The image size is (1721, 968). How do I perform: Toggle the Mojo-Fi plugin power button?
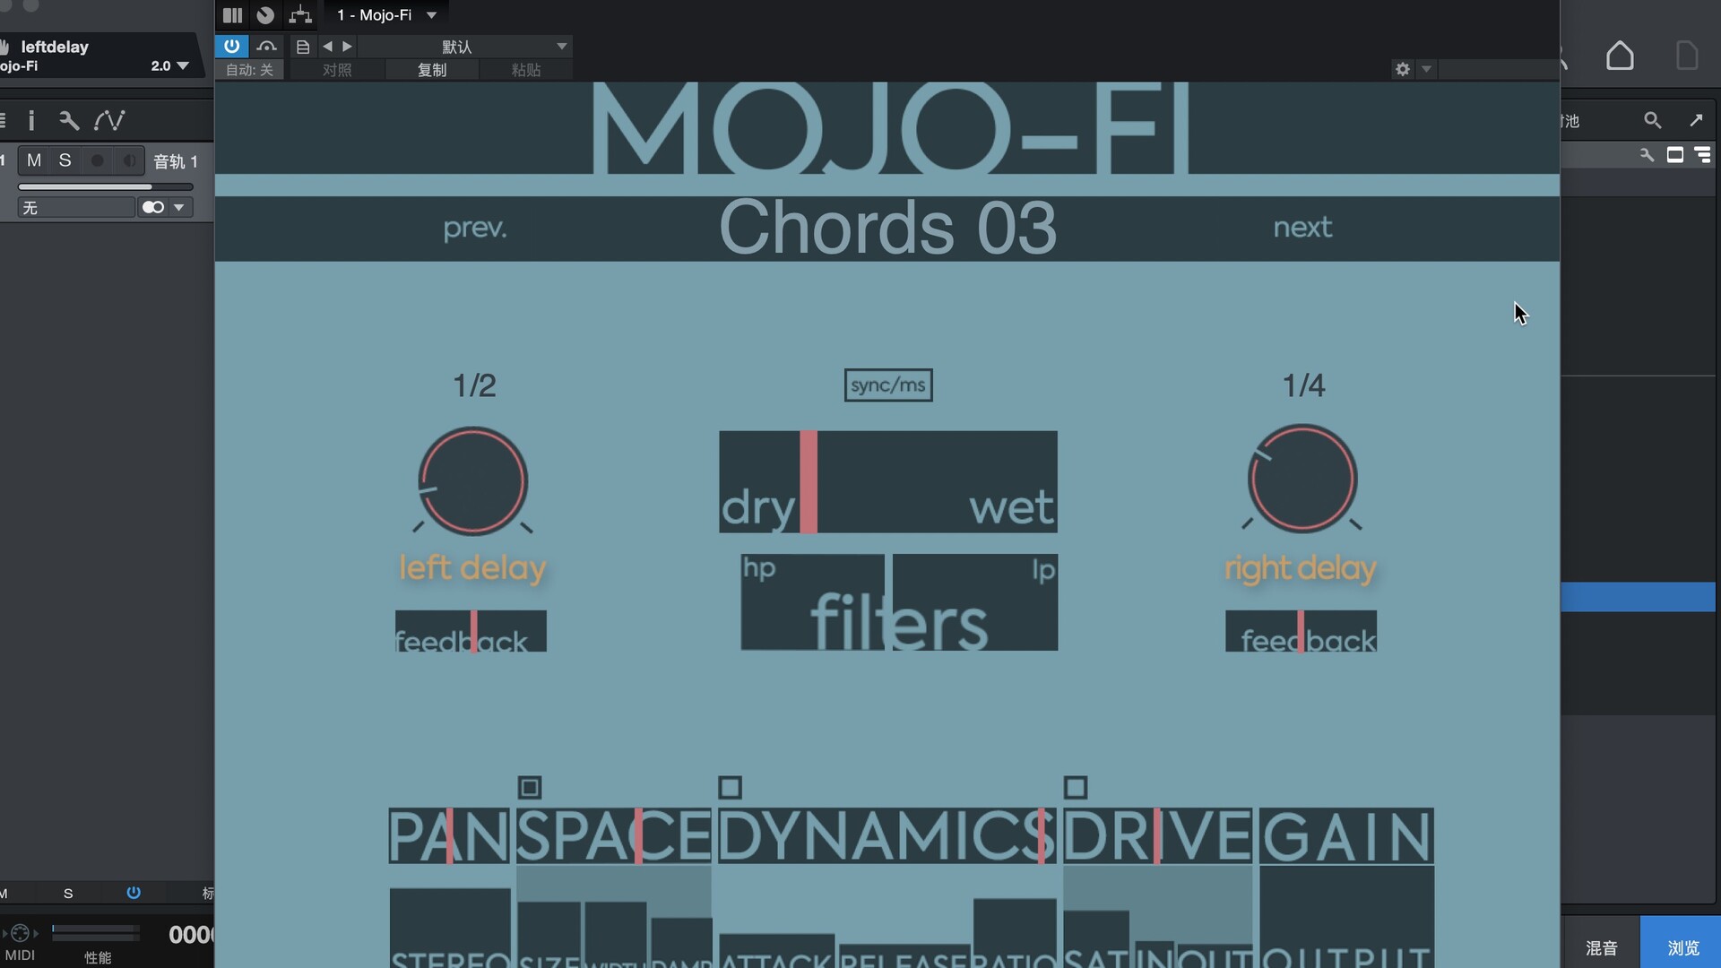[232, 46]
